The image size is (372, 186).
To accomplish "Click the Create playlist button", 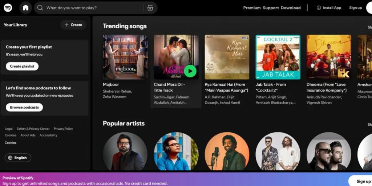I will tap(22, 66).
